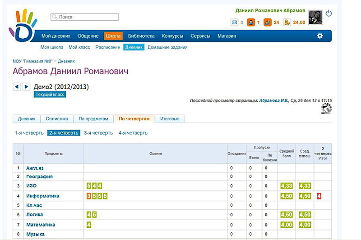Screen dimensions: 361x240
Task: Click the group invitations icon showing 24
Action: point(268,22)
